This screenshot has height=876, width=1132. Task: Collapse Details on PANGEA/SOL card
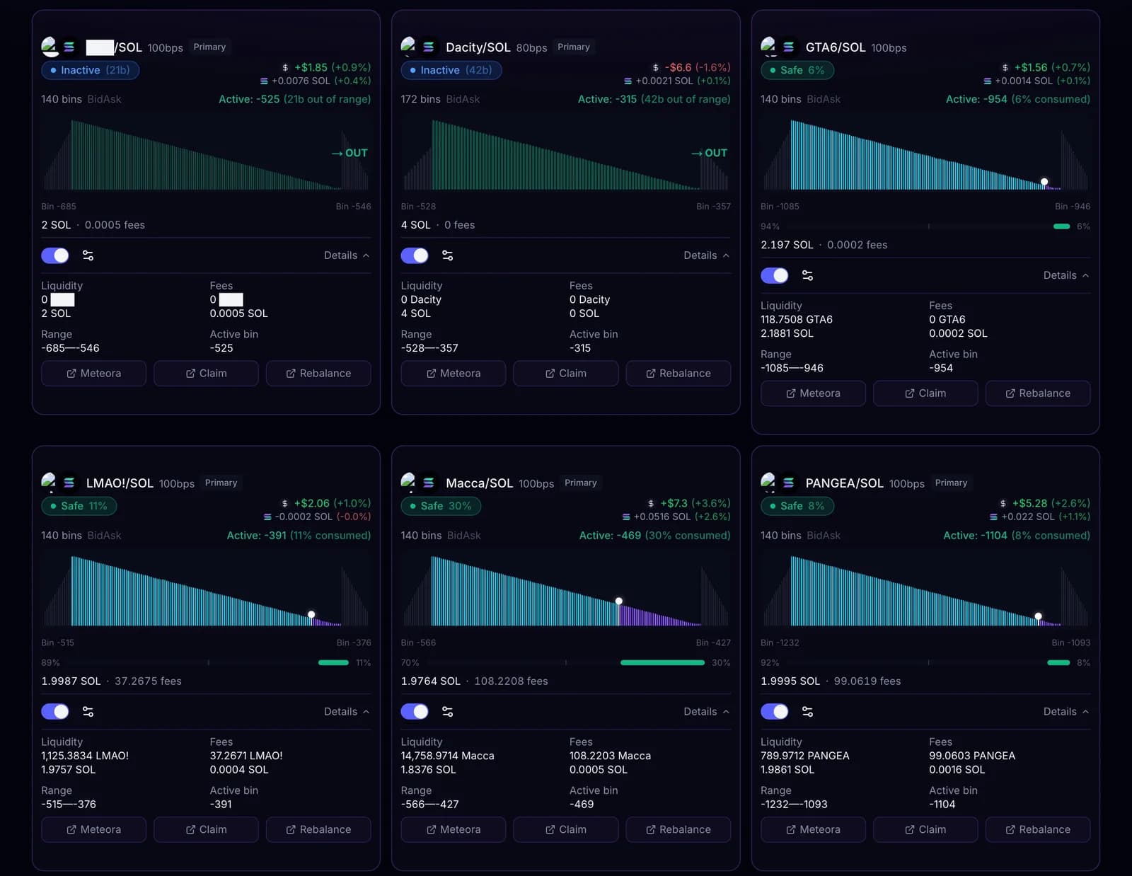(x=1066, y=712)
